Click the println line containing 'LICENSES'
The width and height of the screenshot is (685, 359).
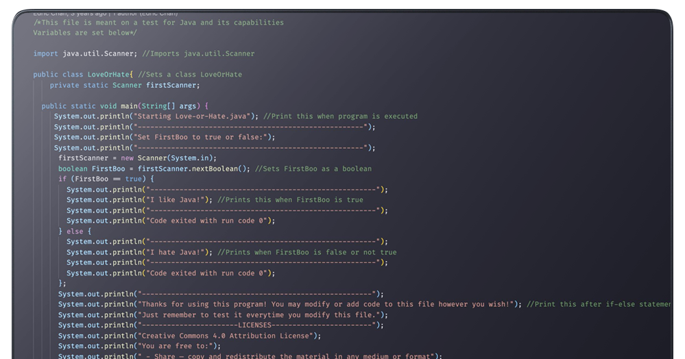point(221,325)
